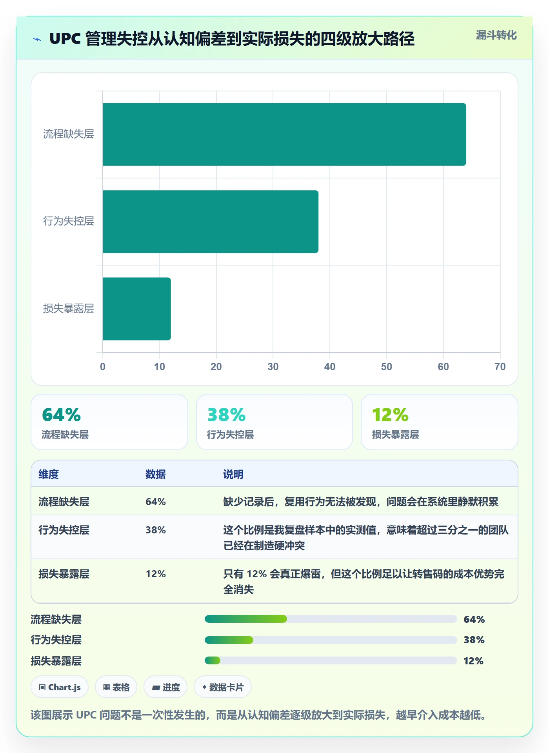Click the 损失暴露层 bar in the chart
The height and width of the screenshot is (753, 549).
click(137, 309)
